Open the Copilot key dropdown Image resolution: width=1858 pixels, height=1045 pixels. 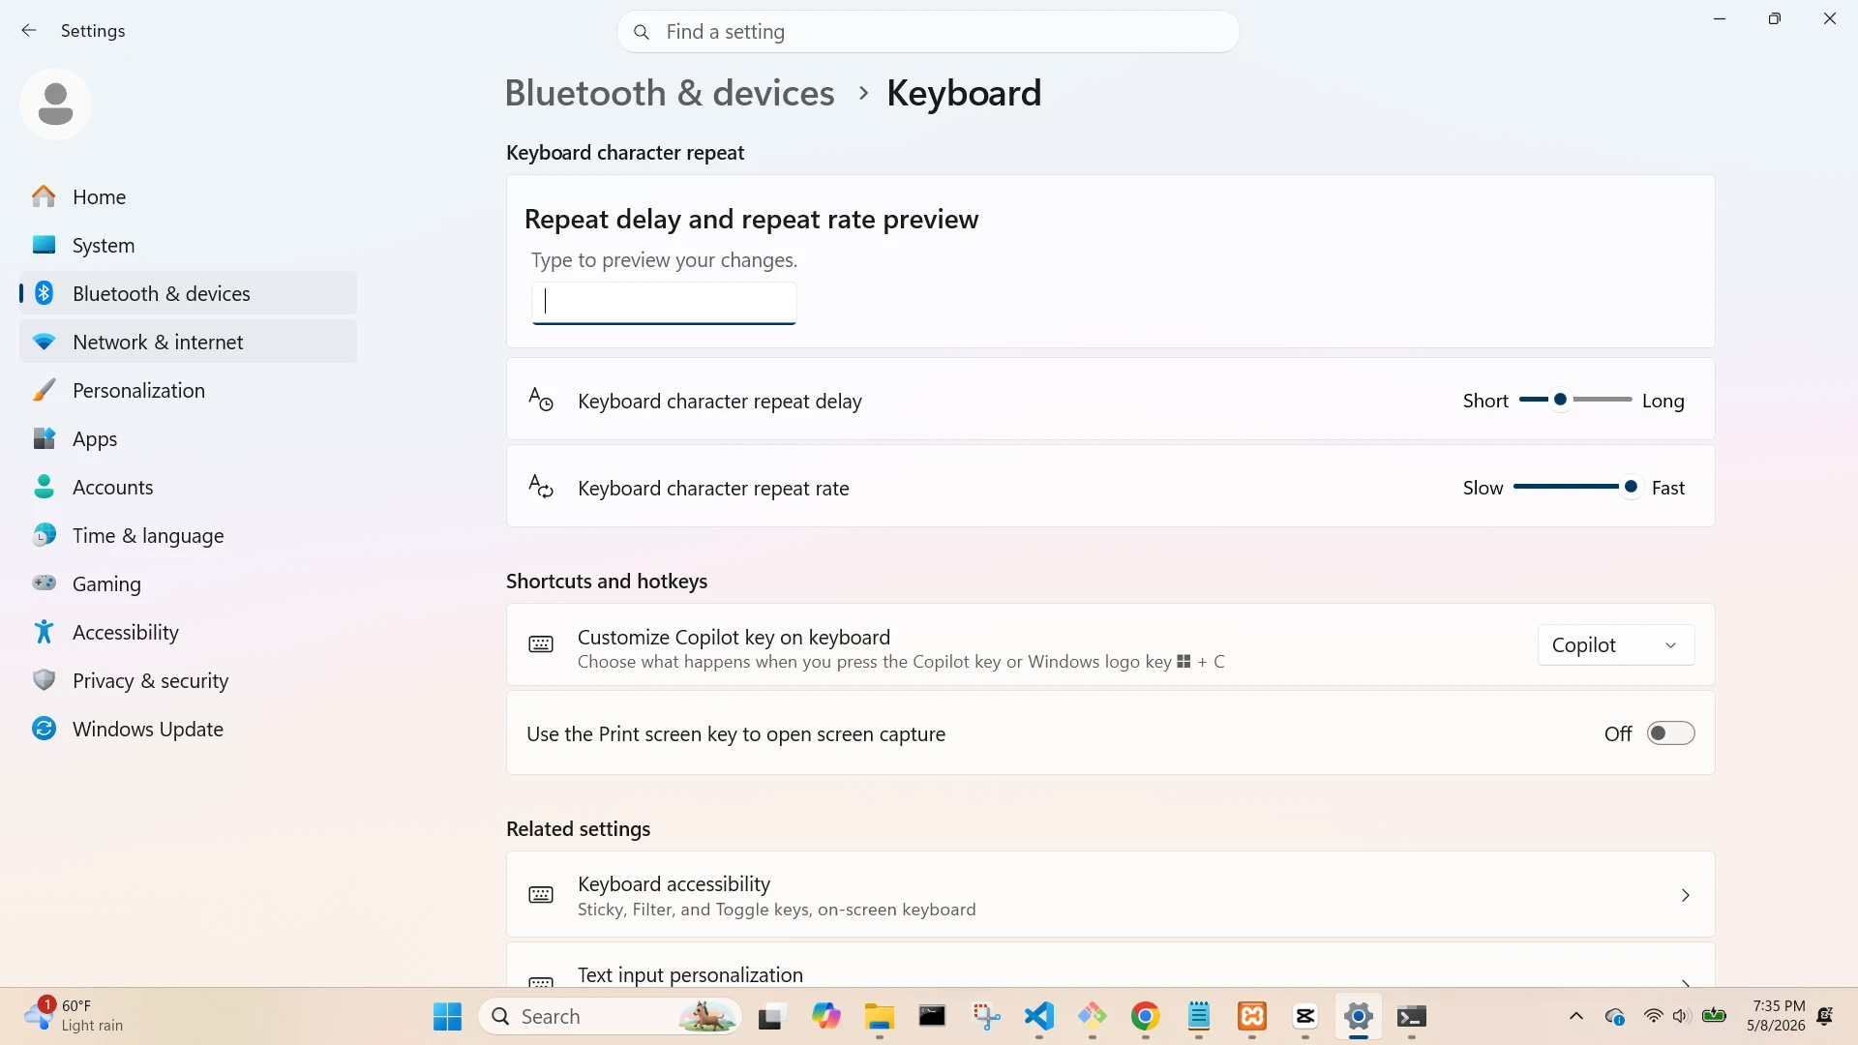click(x=1616, y=645)
